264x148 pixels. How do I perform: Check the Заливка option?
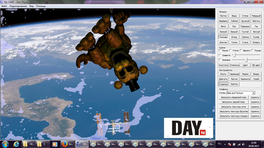[x=220, y=60]
